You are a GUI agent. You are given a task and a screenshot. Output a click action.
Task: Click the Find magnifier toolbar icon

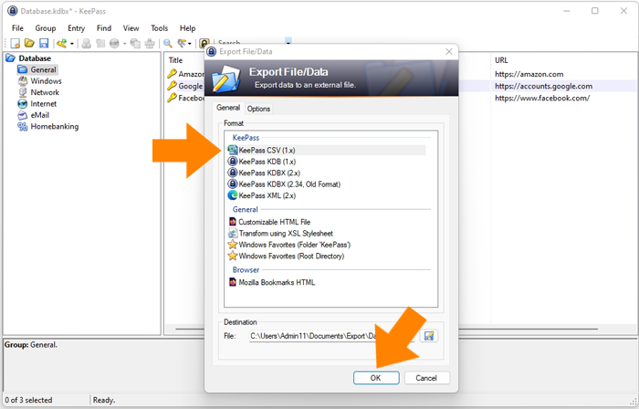pyautogui.click(x=167, y=43)
